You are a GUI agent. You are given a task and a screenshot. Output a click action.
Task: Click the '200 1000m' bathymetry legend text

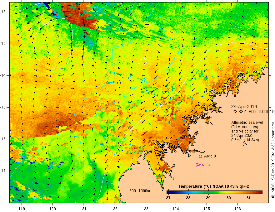140,191
